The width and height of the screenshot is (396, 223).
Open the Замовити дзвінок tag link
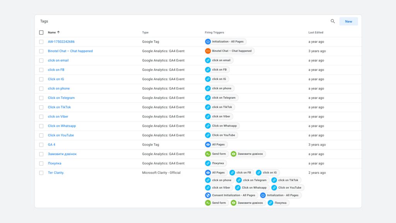[x=62, y=154]
